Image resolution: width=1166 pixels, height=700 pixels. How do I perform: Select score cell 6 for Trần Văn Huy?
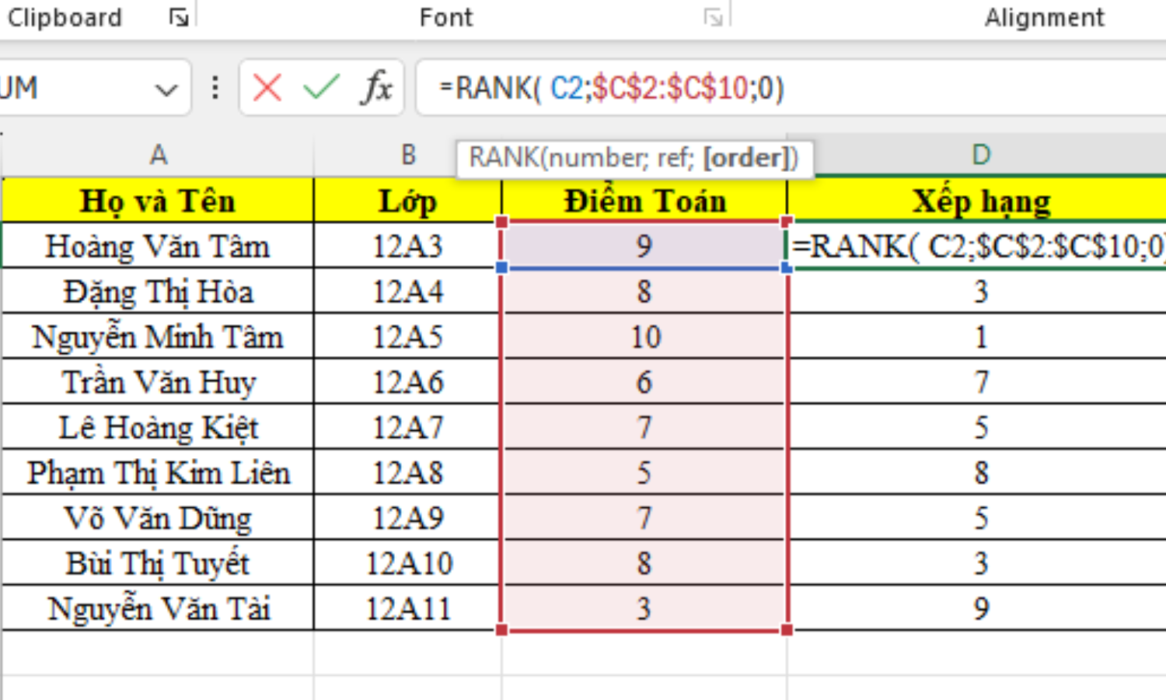[x=644, y=382]
